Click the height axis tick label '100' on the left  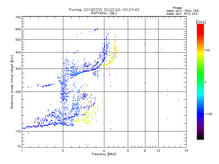click(18, 131)
